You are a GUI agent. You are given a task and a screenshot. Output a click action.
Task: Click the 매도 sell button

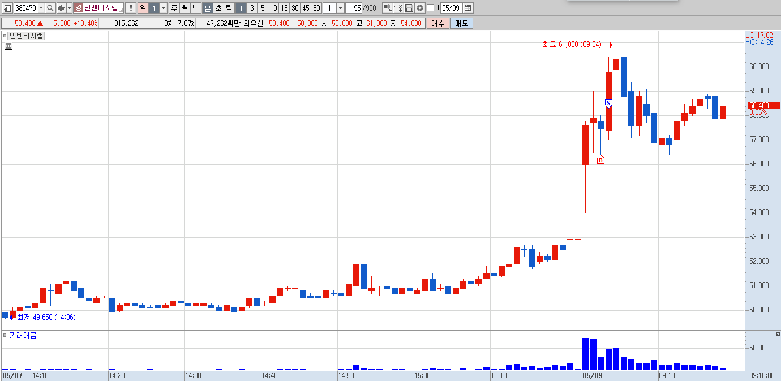pyautogui.click(x=462, y=23)
